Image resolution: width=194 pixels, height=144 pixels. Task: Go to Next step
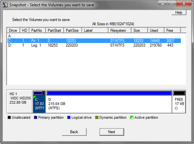click(112, 132)
